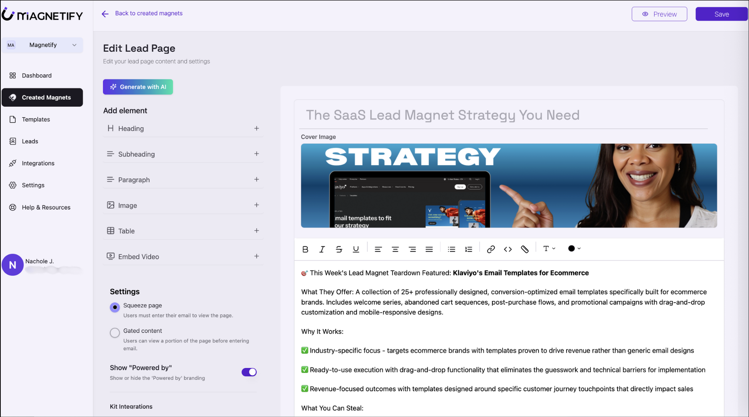Viewport: 749px width, 417px height.
Task: Apply italic formatting
Action: coord(322,249)
